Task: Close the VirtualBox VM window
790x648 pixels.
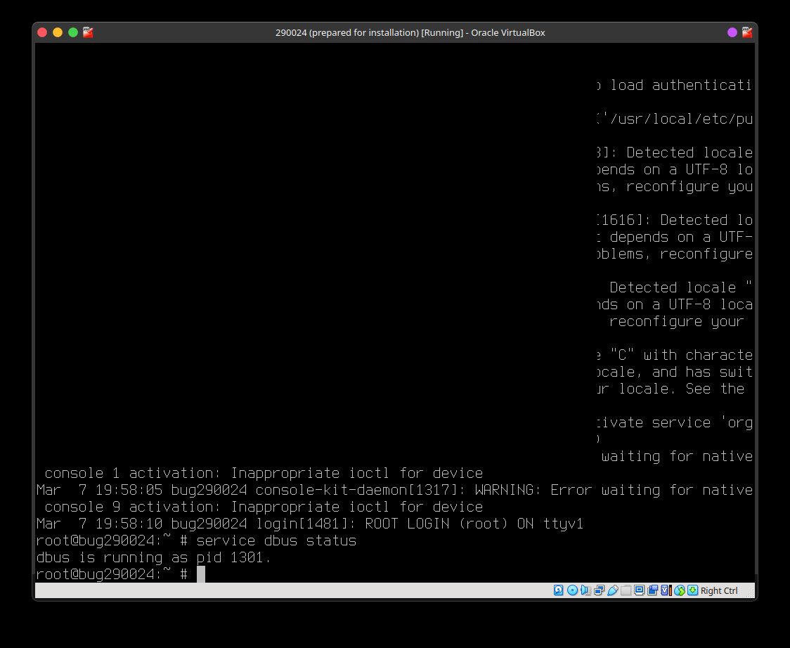Action: pos(42,32)
